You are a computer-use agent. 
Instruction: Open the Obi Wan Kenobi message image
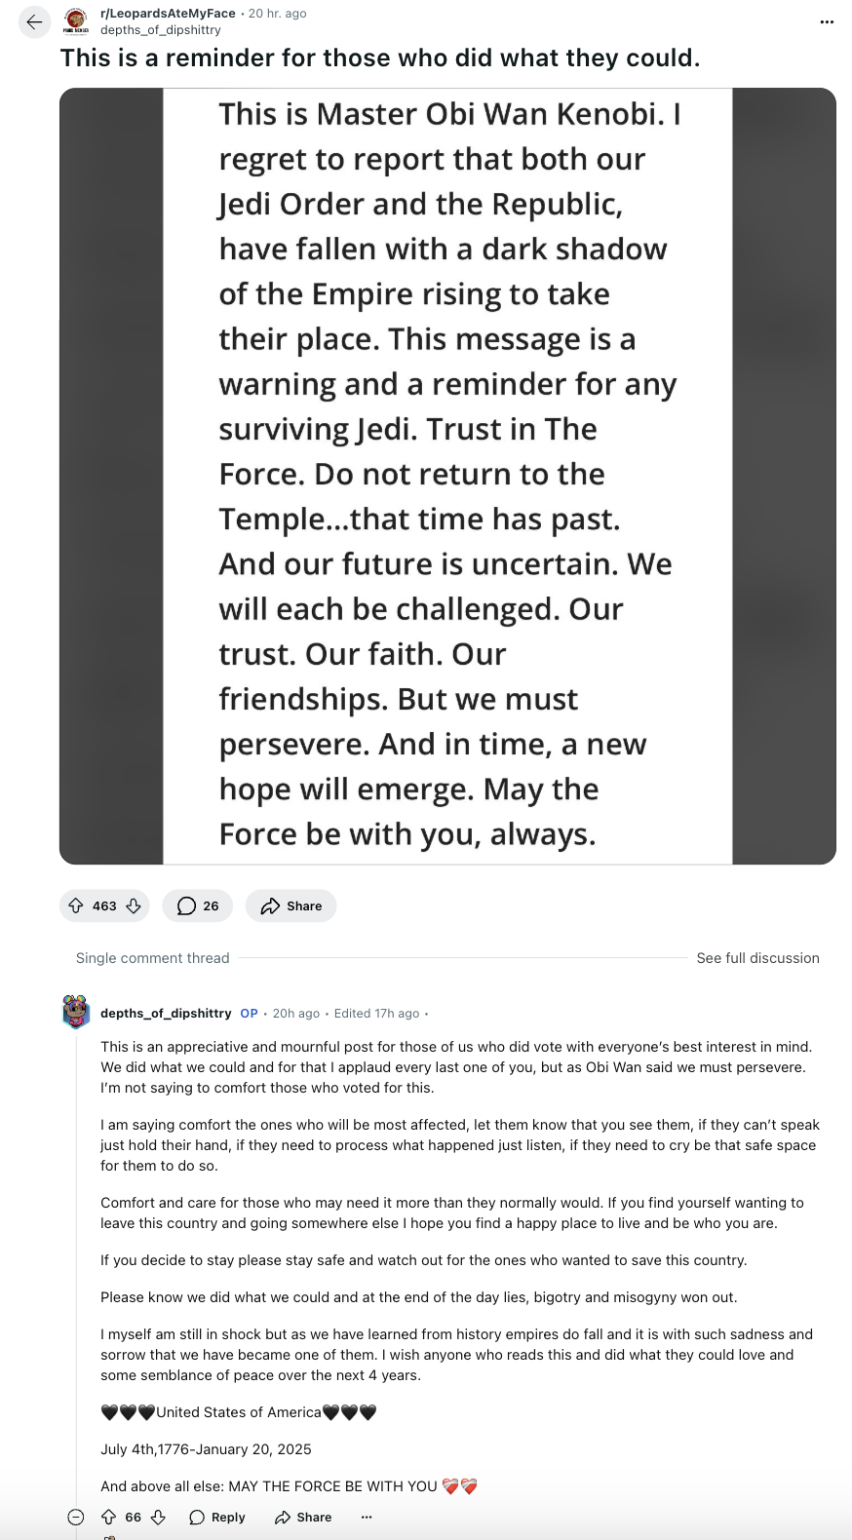(447, 476)
